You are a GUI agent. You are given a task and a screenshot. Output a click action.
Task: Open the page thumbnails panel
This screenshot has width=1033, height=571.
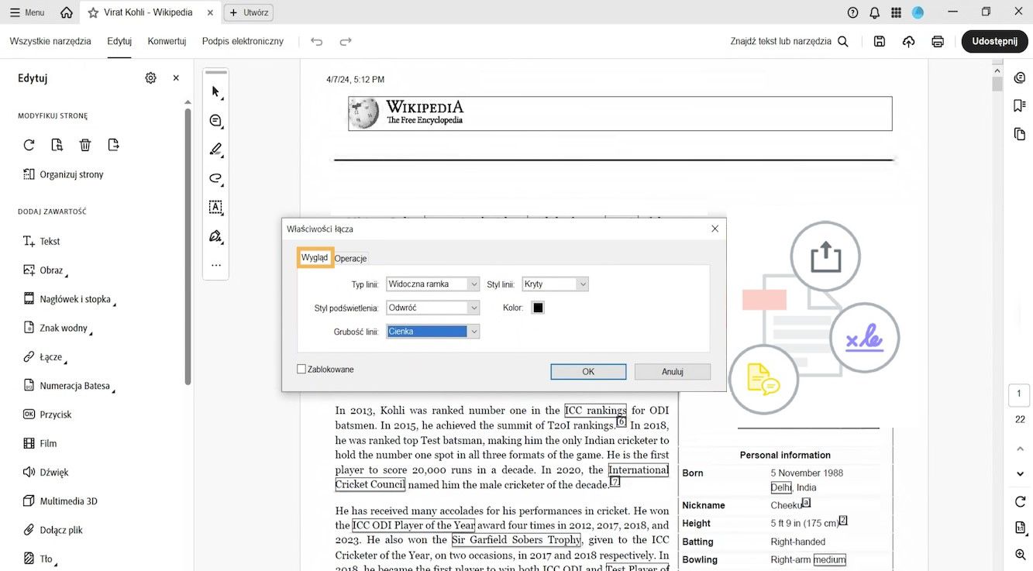[1020, 134]
